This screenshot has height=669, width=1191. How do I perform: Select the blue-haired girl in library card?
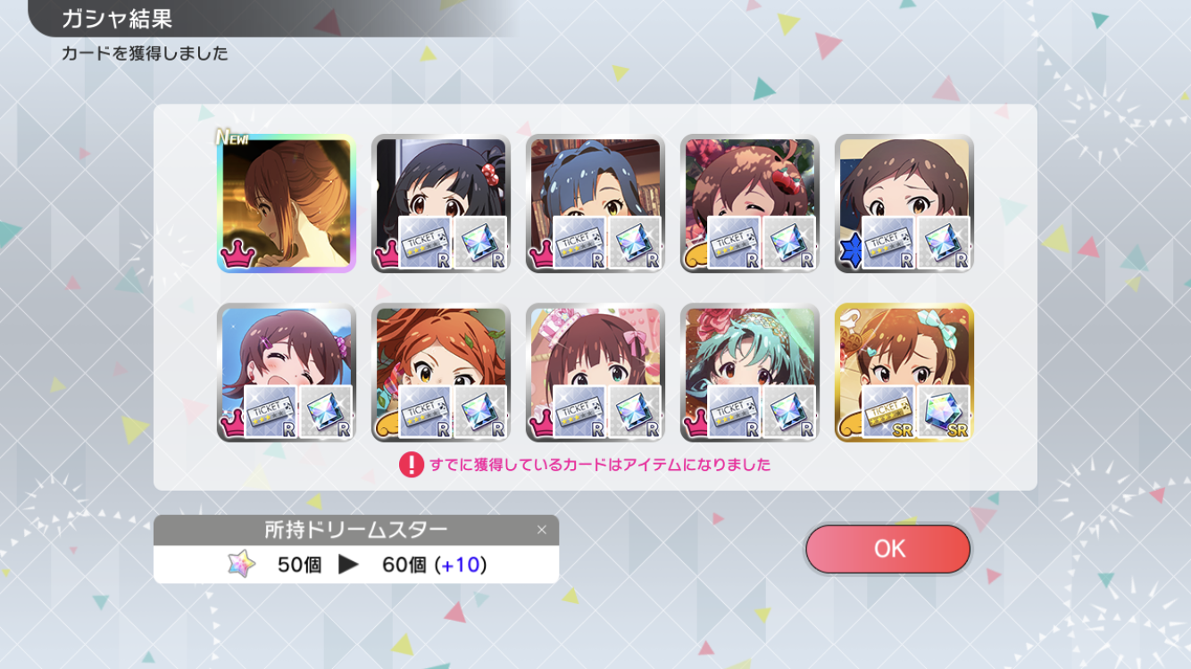595,203
